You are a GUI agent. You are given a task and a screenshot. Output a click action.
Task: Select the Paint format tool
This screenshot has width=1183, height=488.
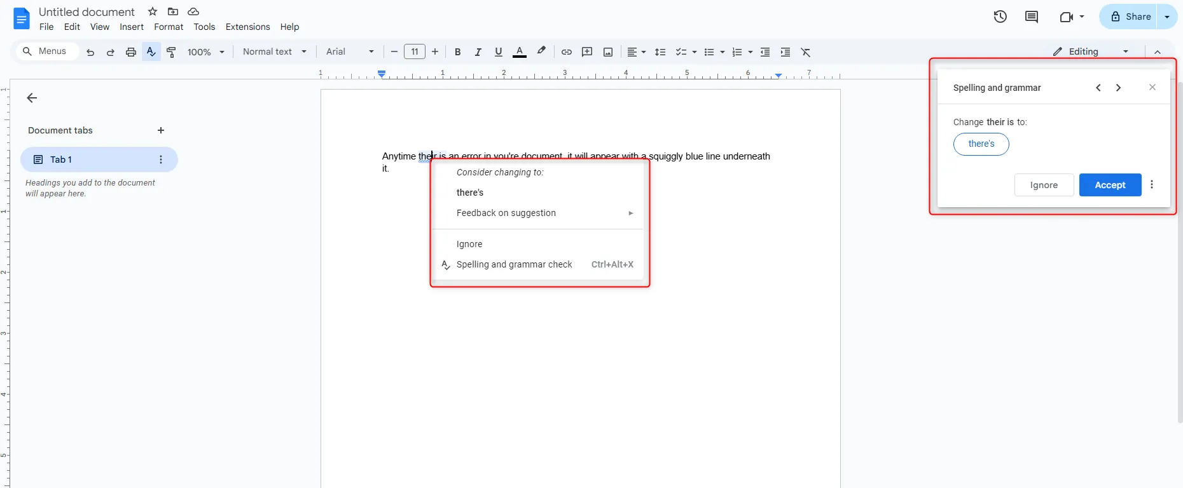pyautogui.click(x=172, y=52)
